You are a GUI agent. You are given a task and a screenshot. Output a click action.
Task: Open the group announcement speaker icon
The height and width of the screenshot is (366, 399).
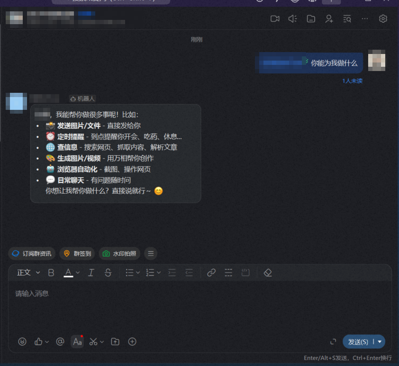click(x=292, y=18)
